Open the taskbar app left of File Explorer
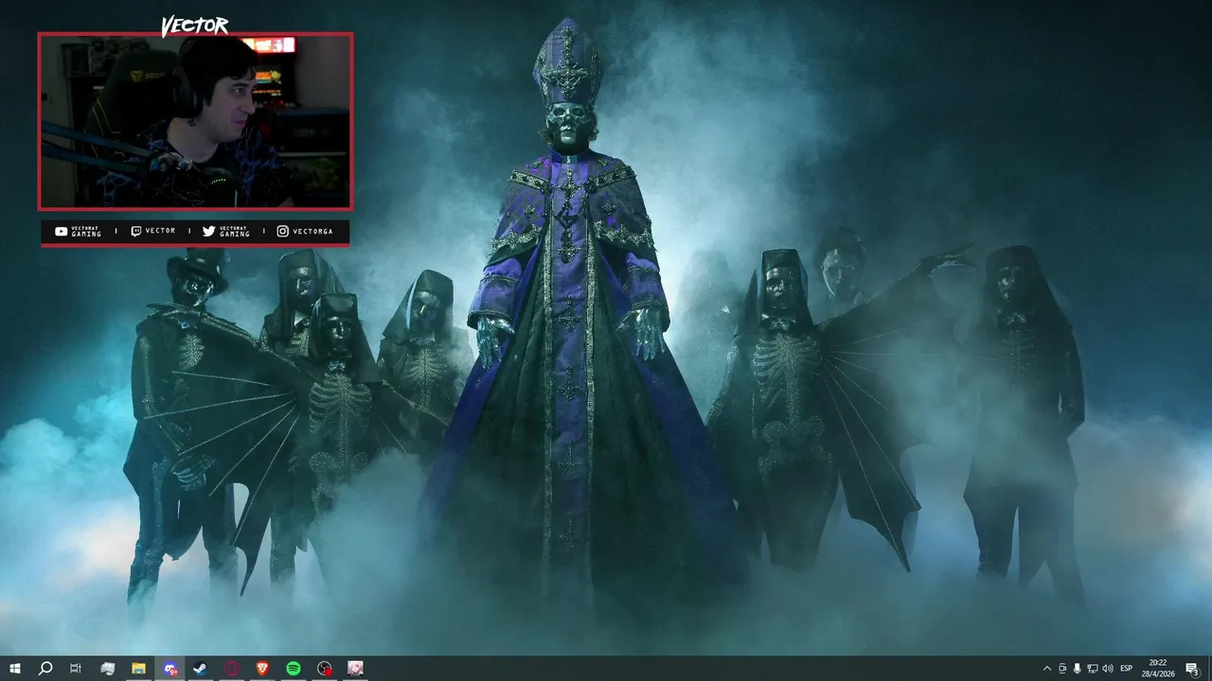This screenshot has height=681, width=1212. (x=108, y=668)
